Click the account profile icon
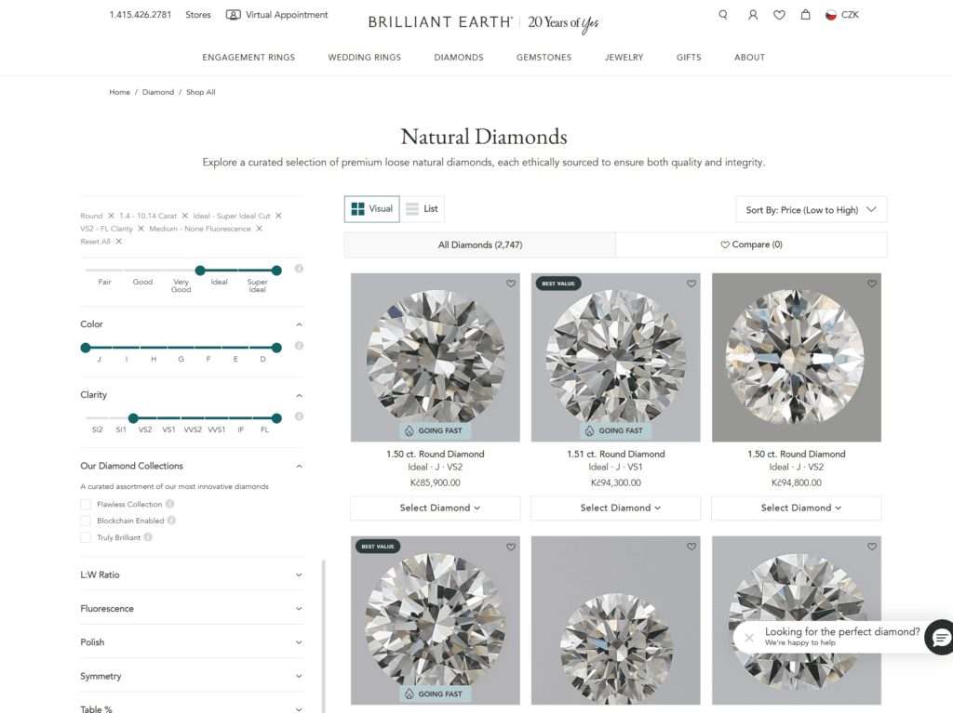Image resolution: width=953 pixels, height=713 pixels. 753,15
